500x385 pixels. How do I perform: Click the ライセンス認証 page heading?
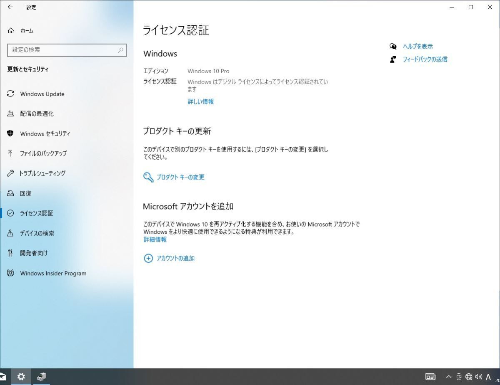(x=176, y=30)
